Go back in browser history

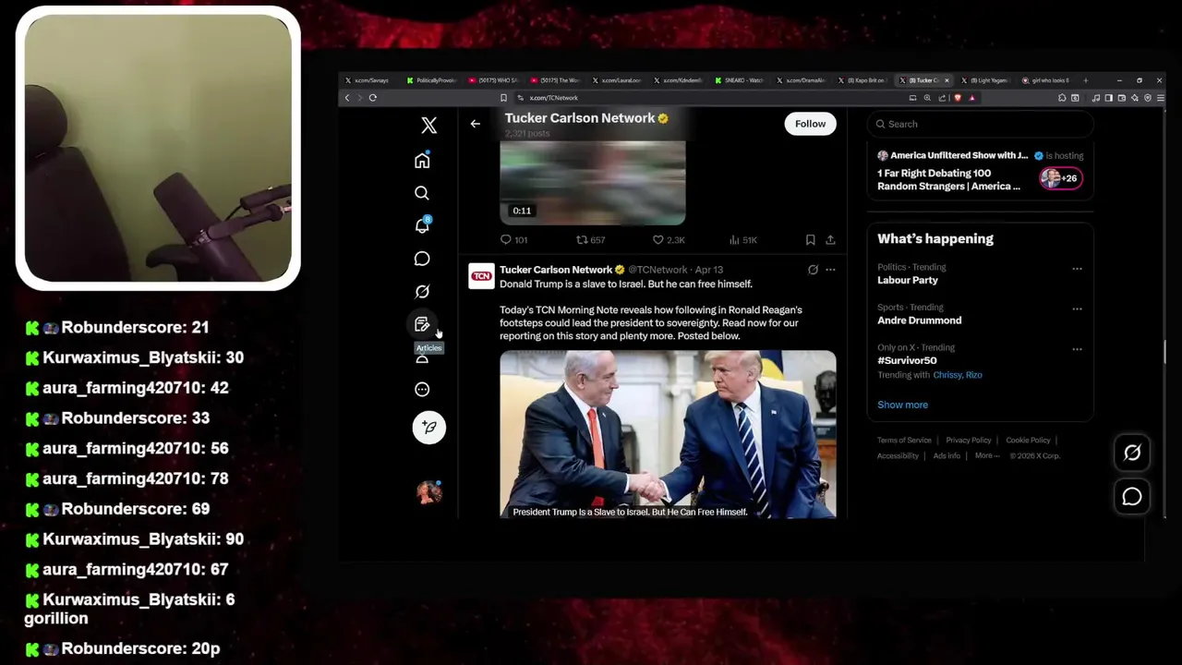[x=347, y=98]
